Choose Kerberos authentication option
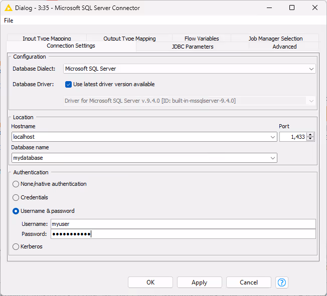The image size is (327, 296). 16,246
